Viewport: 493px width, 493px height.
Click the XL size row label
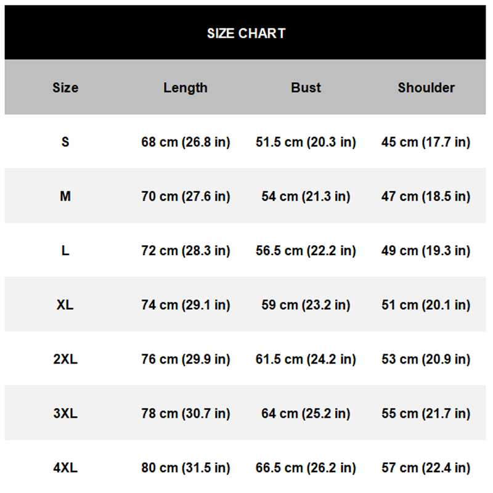pos(65,304)
